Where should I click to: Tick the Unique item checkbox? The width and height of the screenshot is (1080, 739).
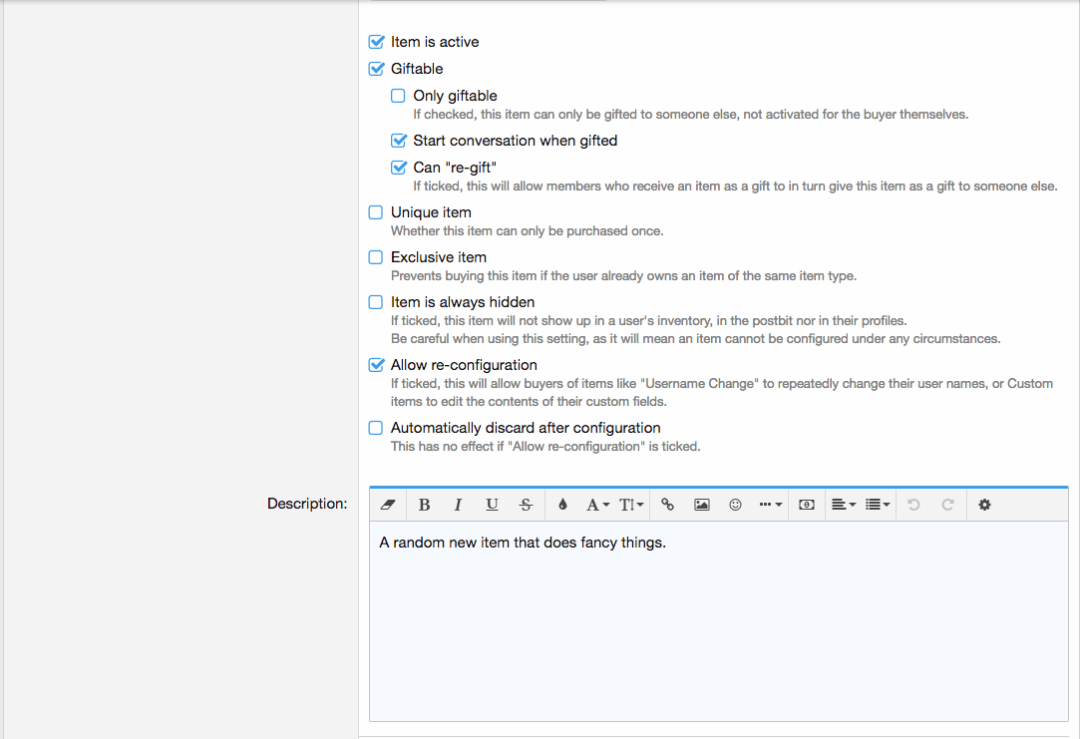376,212
